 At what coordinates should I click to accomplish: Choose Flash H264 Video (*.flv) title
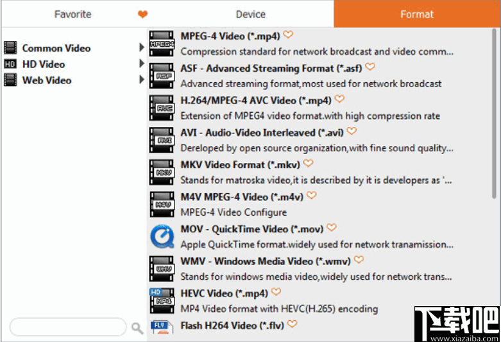point(232,326)
